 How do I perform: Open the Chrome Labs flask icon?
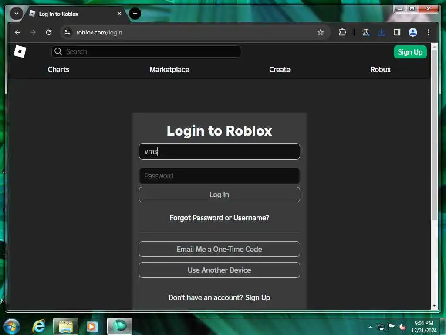pos(366,32)
